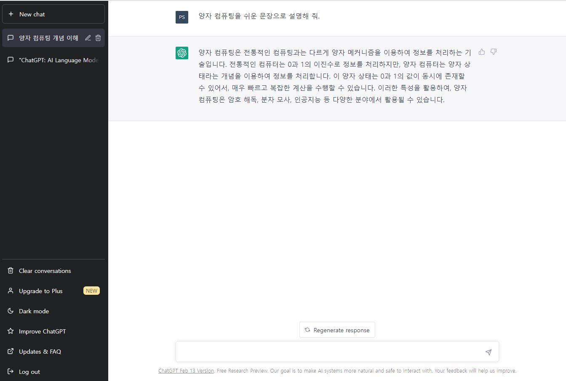Toggle Dark mode in the sidebar

coord(33,311)
